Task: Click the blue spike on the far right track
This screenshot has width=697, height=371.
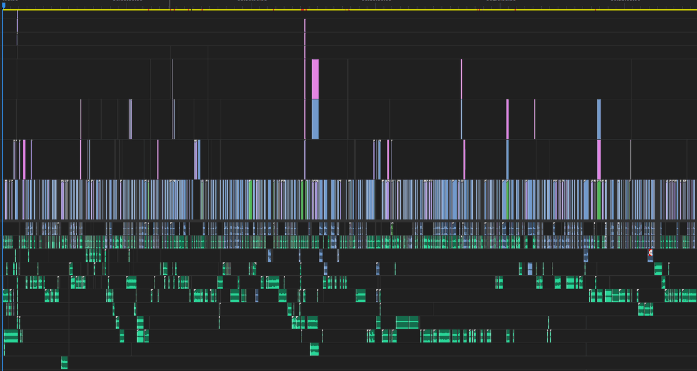Action: coord(599,119)
